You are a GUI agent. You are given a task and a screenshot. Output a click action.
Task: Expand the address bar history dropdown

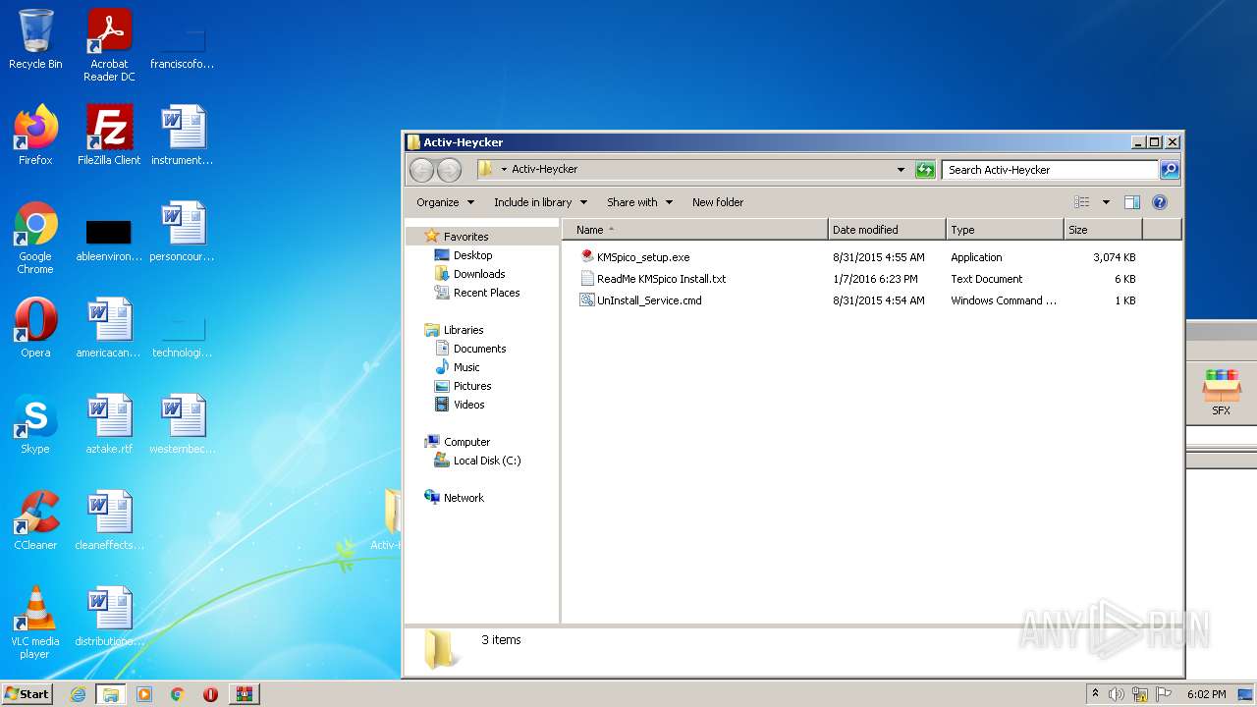(x=901, y=170)
